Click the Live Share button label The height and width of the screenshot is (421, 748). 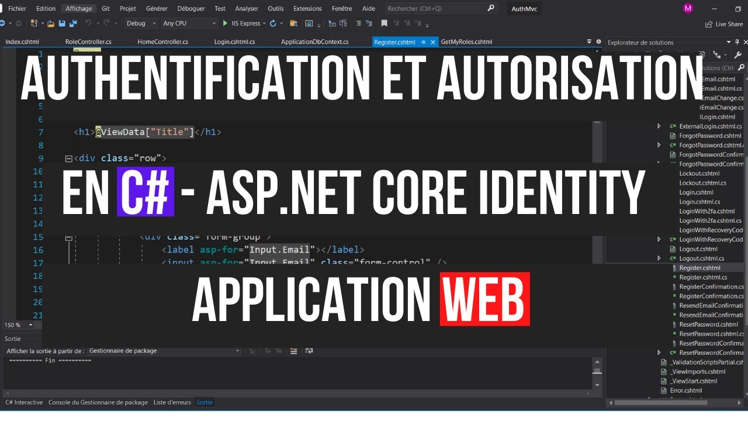coord(729,24)
